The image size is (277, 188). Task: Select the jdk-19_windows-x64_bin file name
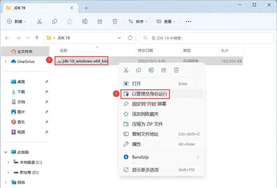point(85,61)
